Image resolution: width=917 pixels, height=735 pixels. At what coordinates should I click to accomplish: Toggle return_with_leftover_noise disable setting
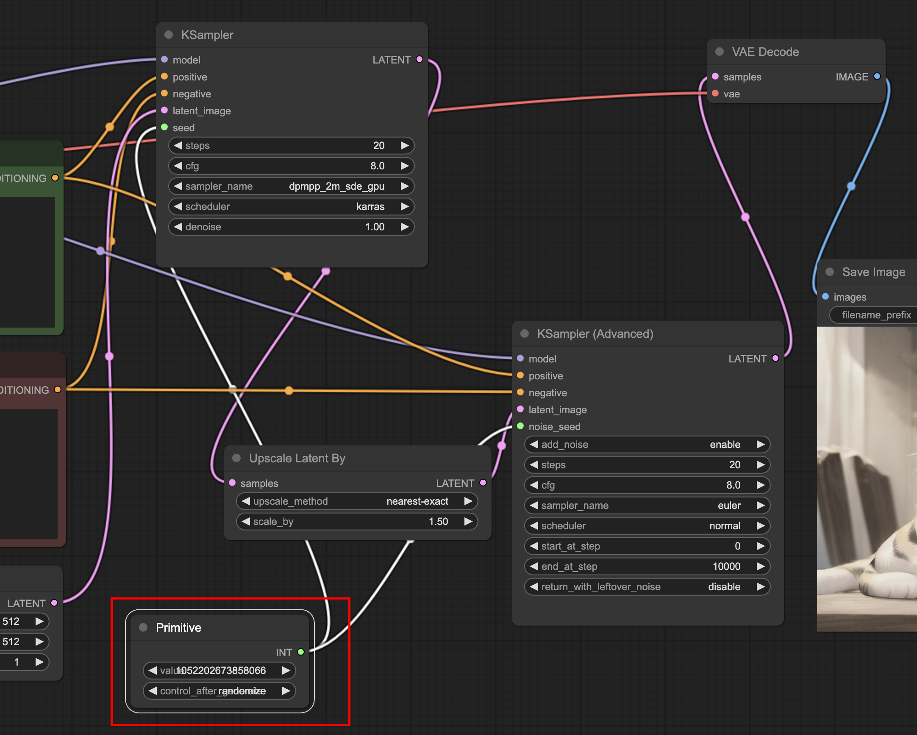tap(647, 587)
